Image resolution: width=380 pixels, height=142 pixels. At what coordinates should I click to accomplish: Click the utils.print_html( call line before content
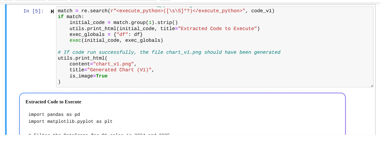[x=82, y=58]
